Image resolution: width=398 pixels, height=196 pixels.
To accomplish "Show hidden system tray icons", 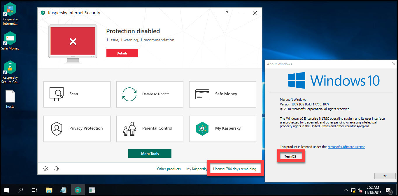I will click(346, 190).
